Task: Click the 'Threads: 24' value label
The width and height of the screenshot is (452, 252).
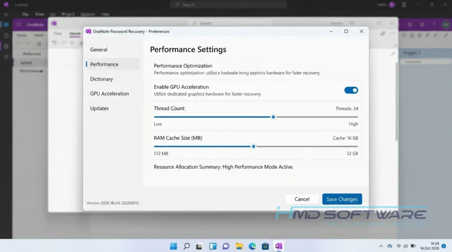Action: 347,108
